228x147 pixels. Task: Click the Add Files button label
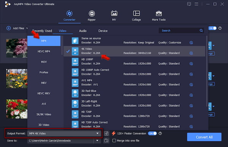click(19, 28)
